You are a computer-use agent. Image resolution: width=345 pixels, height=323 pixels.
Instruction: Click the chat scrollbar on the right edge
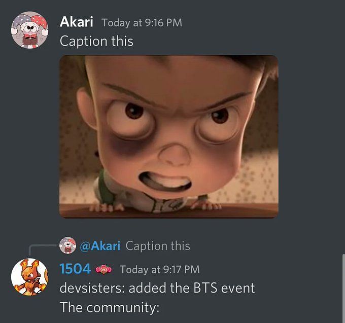[343, 289]
